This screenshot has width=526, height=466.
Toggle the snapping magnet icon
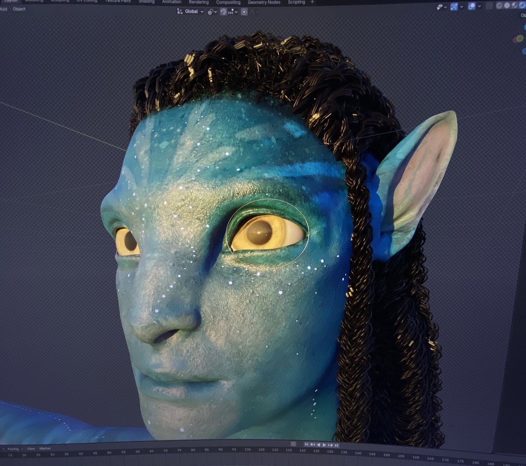(x=224, y=12)
